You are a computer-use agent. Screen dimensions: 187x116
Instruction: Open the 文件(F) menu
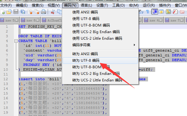pos(6,5)
